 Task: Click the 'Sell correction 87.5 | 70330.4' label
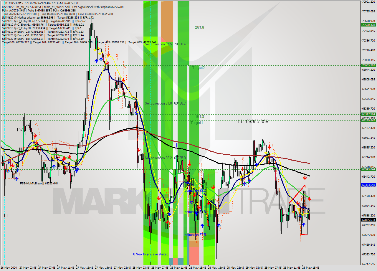tap(165, 44)
